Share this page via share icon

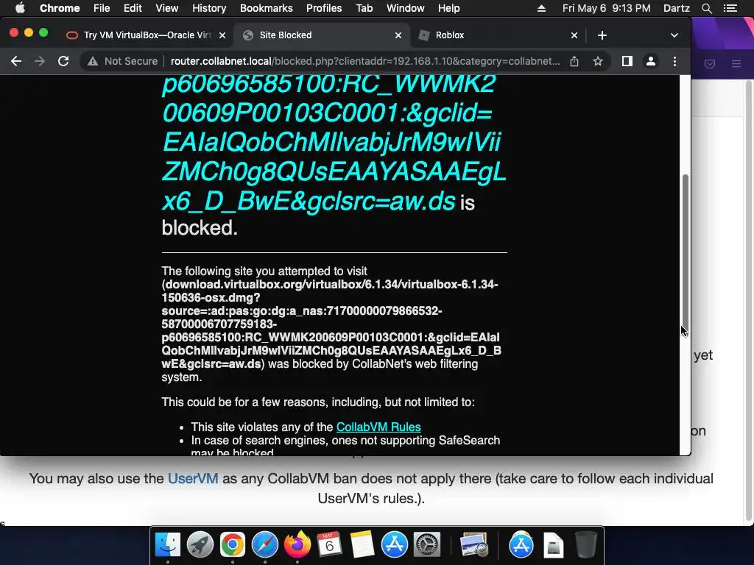(574, 61)
